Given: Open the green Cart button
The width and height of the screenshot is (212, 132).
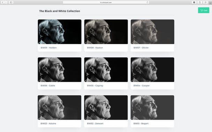Looking at the screenshot, I should pos(204,10).
